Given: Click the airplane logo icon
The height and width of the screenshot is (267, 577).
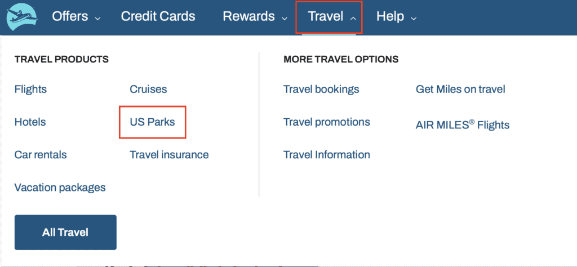Looking at the screenshot, I should (x=21, y=17).
